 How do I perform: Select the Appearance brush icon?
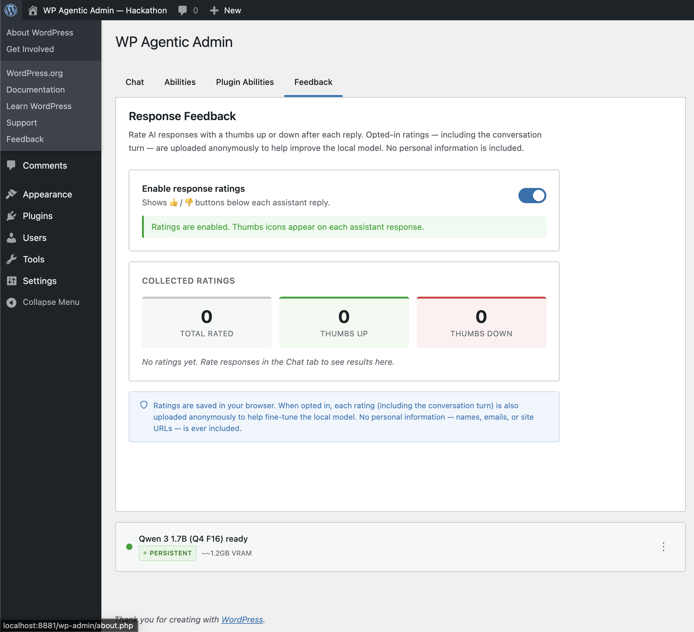tap(12, 194)
